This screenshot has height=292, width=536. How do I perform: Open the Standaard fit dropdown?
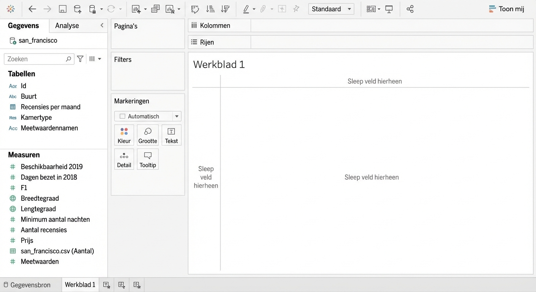pyautogui.click(x=331, y=9)
